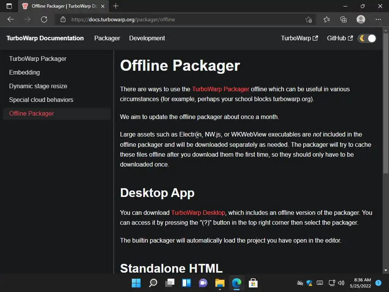Image resolution: width=389 pixels, height=292 pixels.
Task: Open the notification badge in tray
Action: tap(378, 283)
